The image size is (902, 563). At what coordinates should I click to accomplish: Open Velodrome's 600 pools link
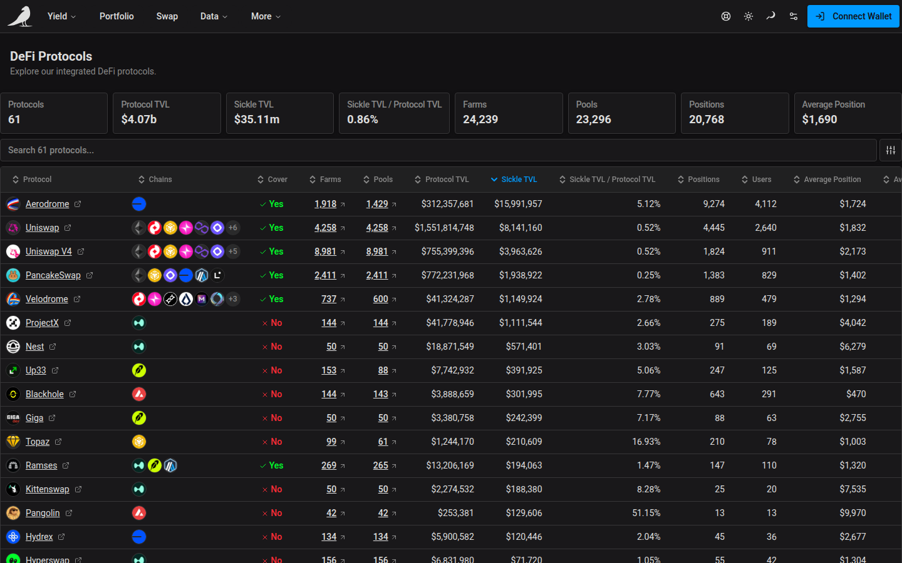(x=381, y=299)
